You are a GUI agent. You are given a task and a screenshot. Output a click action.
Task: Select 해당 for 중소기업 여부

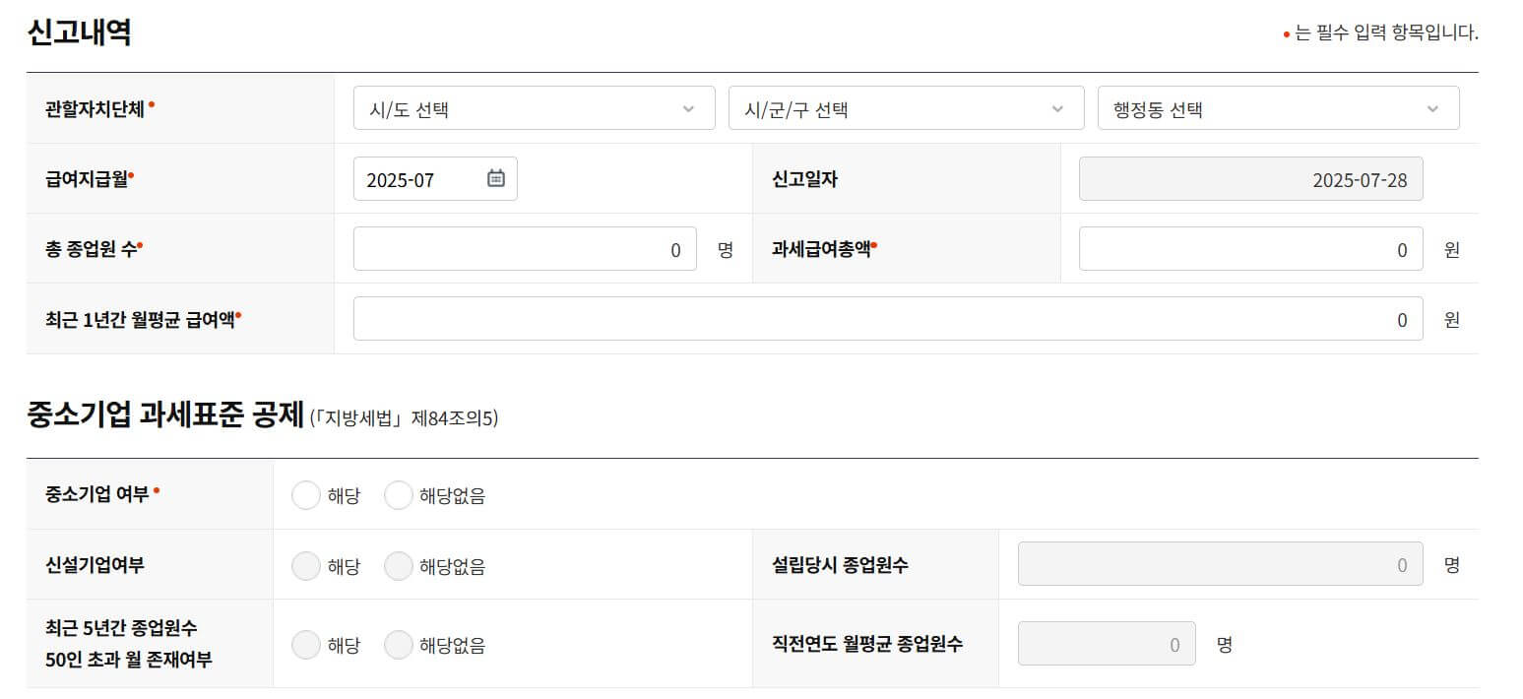[x=306, y=494]
